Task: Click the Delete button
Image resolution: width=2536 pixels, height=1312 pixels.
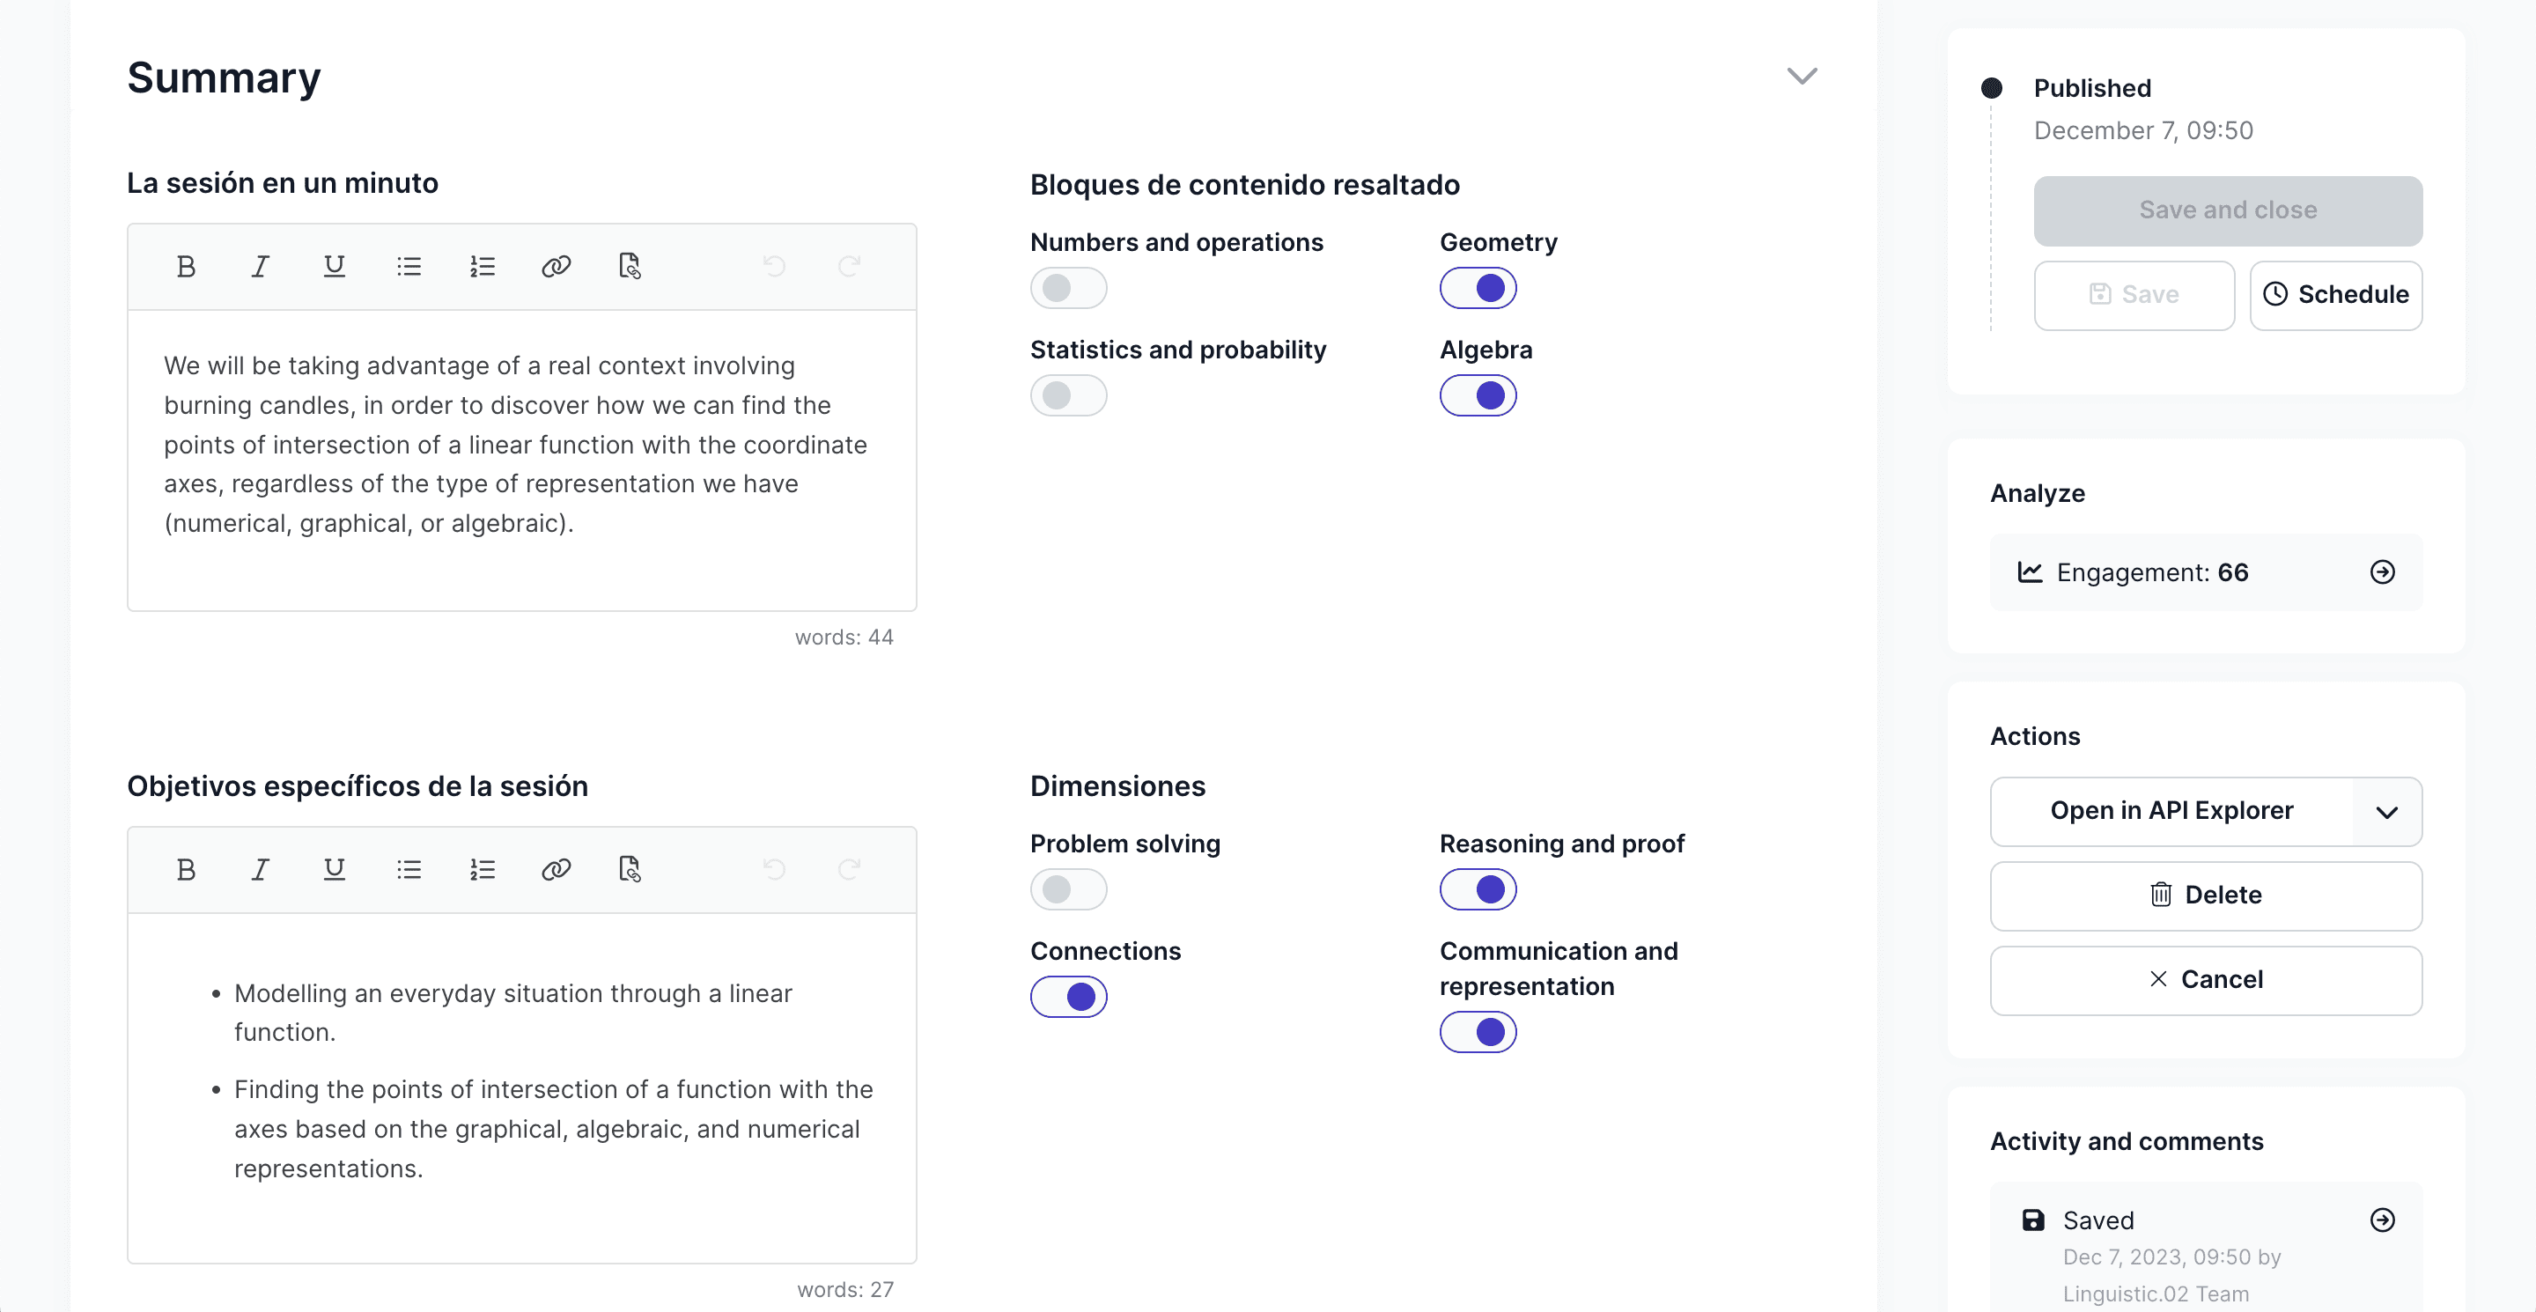Action: pyautogui.click(x=2205, y=896)
